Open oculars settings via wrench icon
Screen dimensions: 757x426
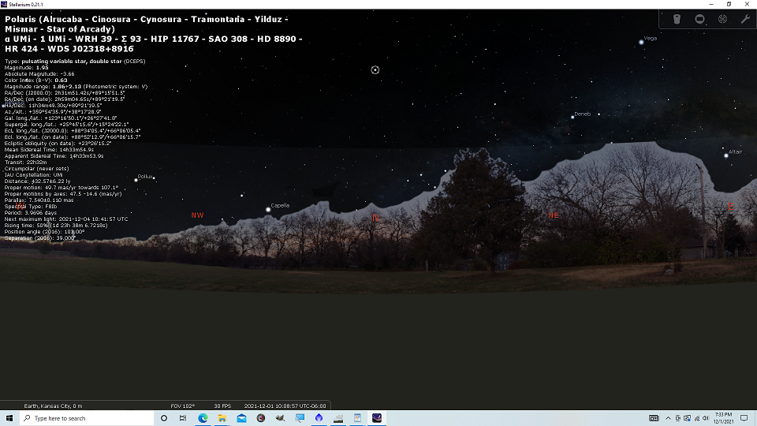point(745,19)
